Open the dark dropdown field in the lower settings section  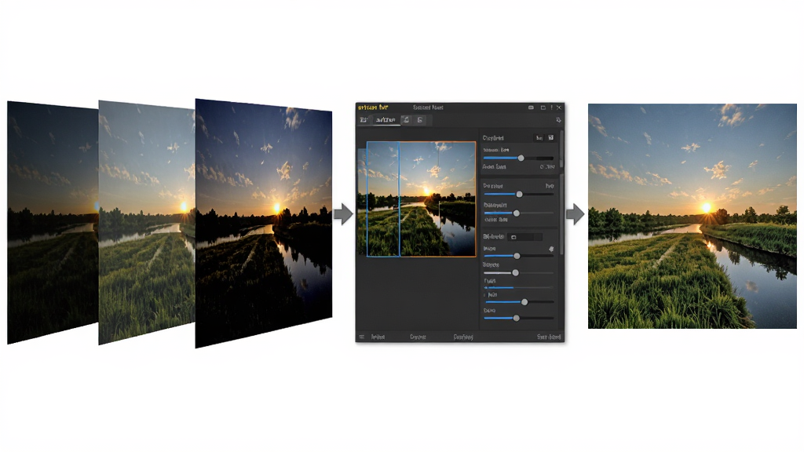pos(524,237)
